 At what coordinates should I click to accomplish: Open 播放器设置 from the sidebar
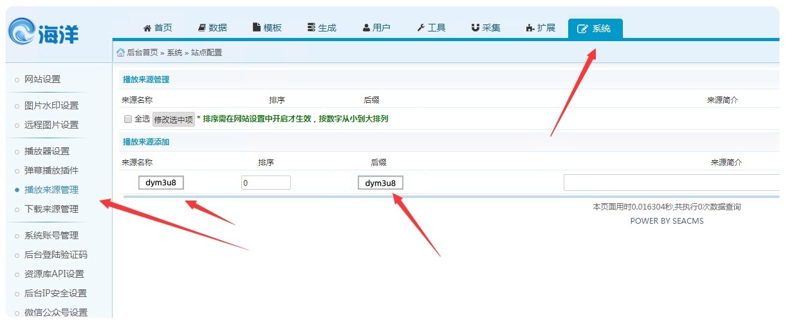coord(47,152)
